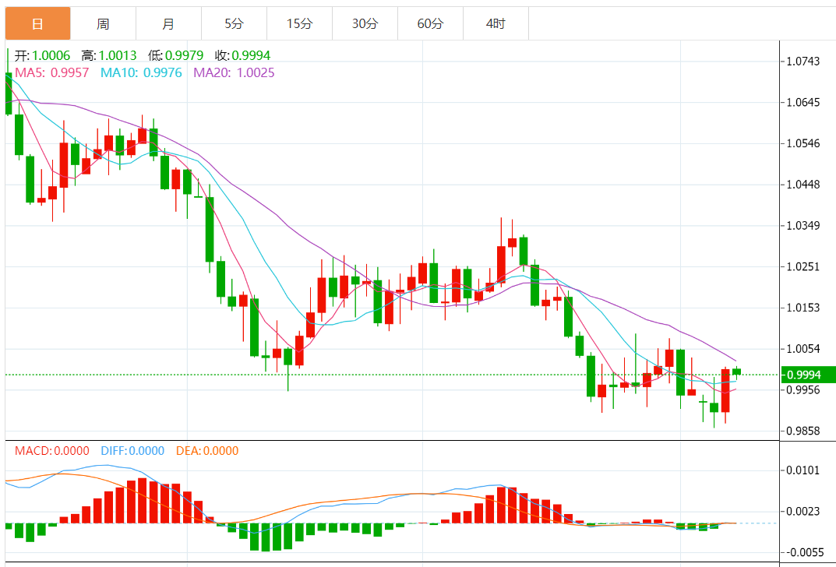Click the 0.9956 price axis label
Screen dimensions: 836x567
pos(803,389)
